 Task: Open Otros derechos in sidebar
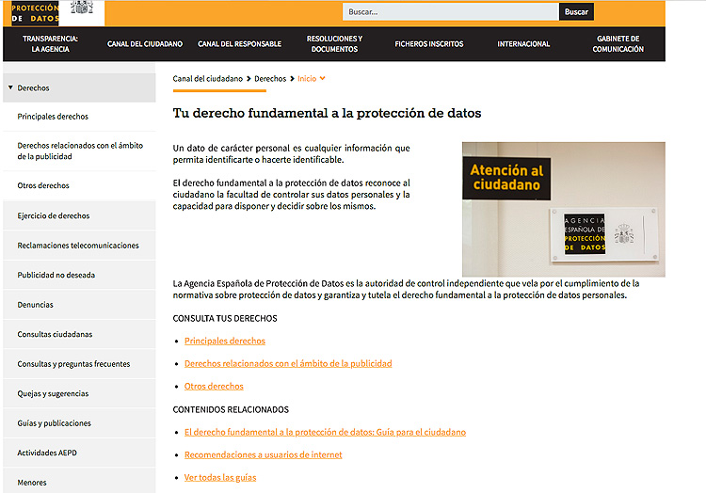click(79, 185)
